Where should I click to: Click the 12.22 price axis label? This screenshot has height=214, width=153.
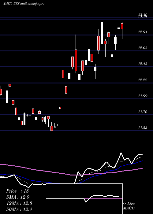coord(143,80)
